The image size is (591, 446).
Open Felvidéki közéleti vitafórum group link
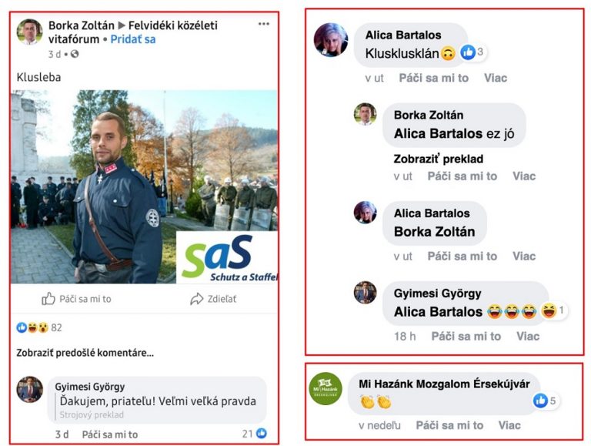(x=133, y=32)
